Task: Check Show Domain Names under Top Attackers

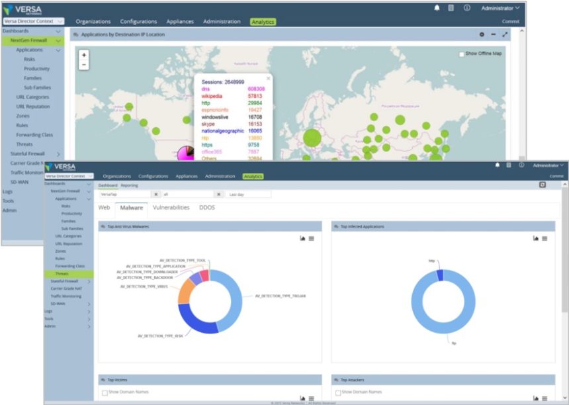Action: pos(339,392)
